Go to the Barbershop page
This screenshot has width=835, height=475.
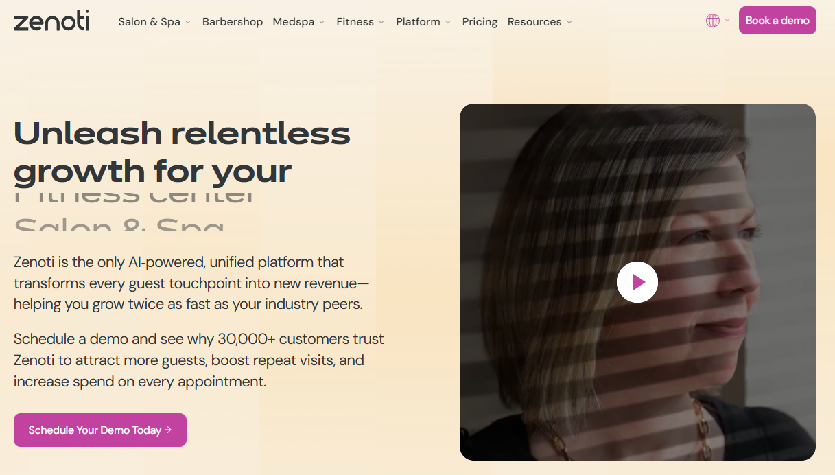tap(233, 22)
